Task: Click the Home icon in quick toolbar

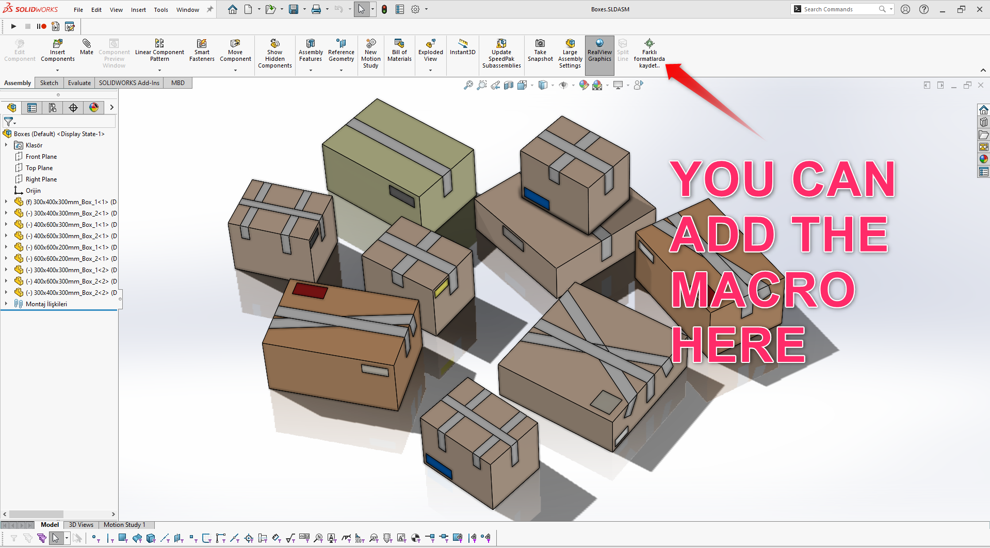Action: pyautogui.click(x=233, y=9)
